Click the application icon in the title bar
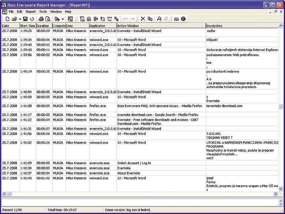 (x=4, y=5)
